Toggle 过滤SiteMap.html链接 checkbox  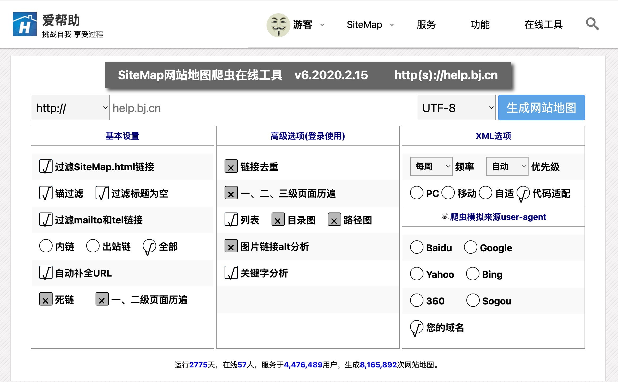click(x=46, y=167)
